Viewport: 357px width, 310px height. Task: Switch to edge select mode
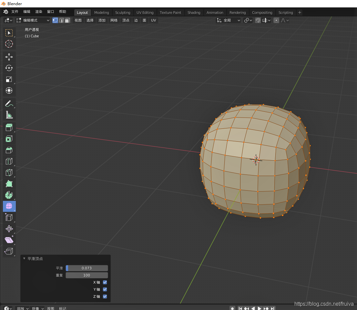(x=61, y=20)
